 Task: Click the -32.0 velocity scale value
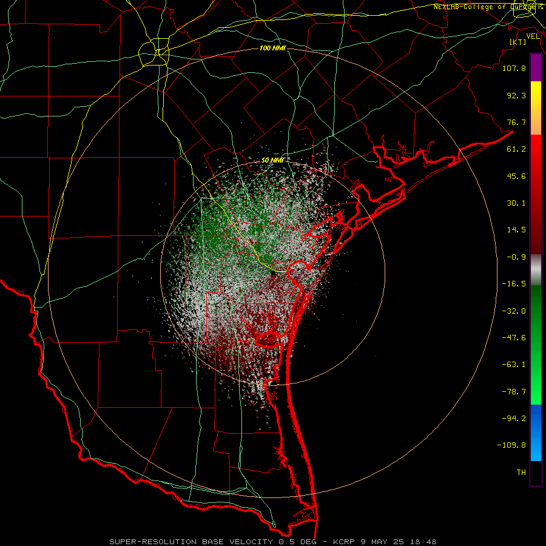click(x=514, y=311)
